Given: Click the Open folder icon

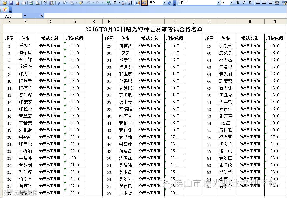Looking at the screenshot, I should point(5,3).
